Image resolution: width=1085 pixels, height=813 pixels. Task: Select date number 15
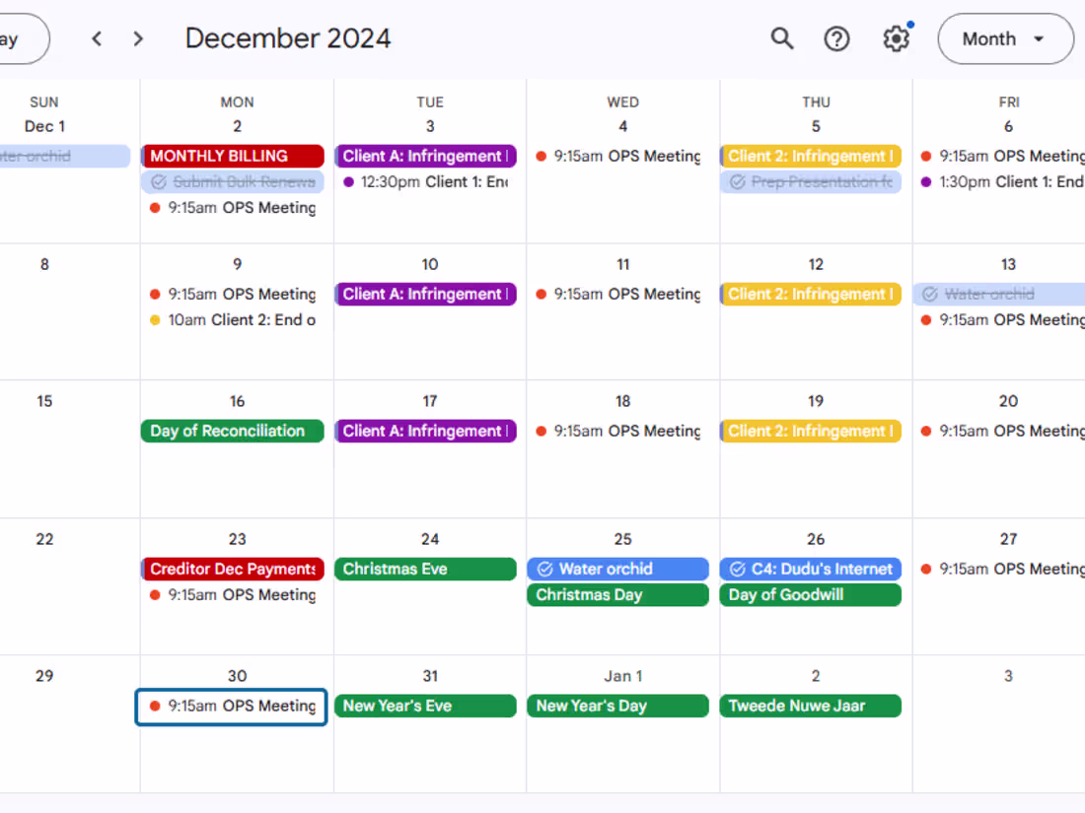pos(44,402)
